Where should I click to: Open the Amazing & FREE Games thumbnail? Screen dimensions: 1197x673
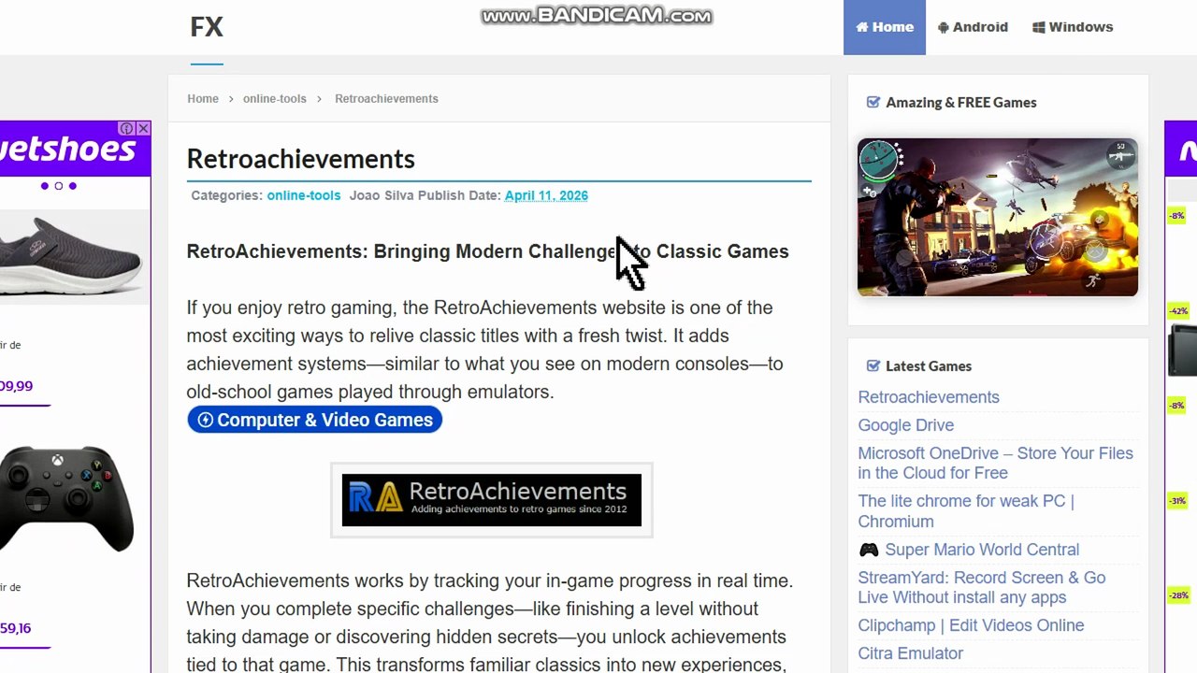tap(998, 218)
